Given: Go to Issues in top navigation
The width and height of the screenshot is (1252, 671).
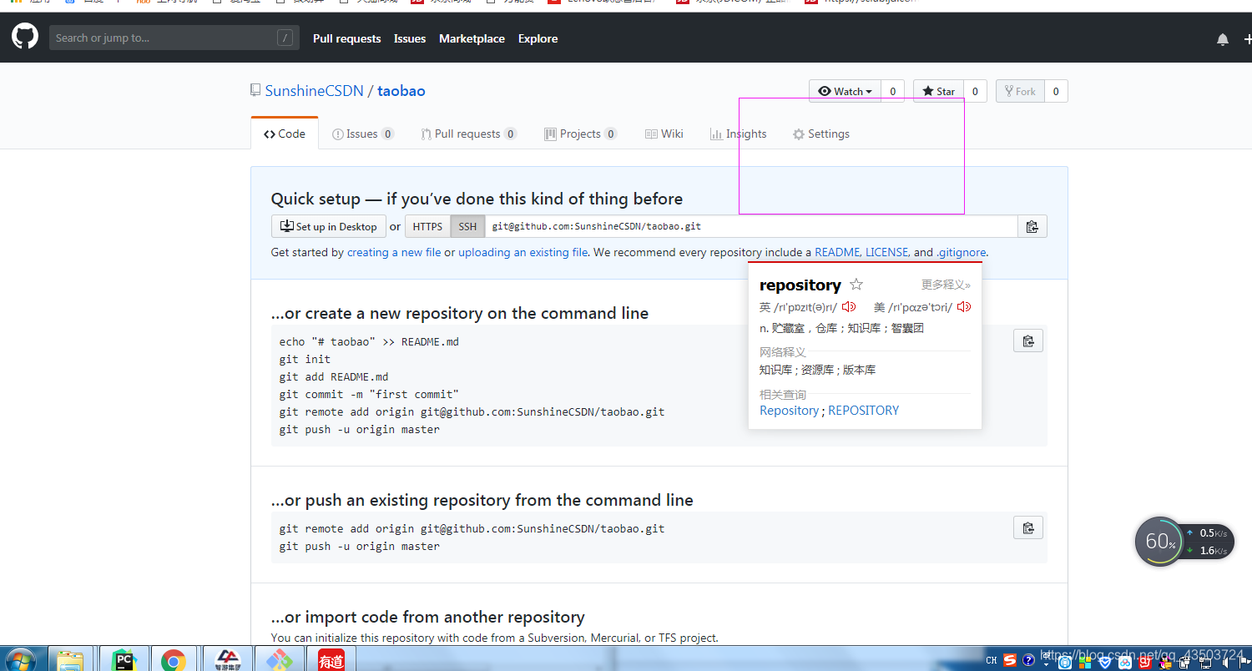Looking at the screenshot, I should 410,38.
